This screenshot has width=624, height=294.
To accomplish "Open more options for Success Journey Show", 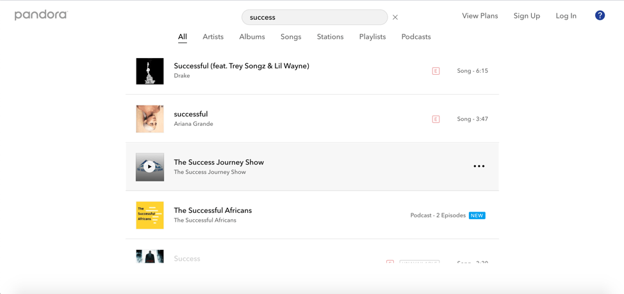I will pyautogui.click(x=479, y=166).
